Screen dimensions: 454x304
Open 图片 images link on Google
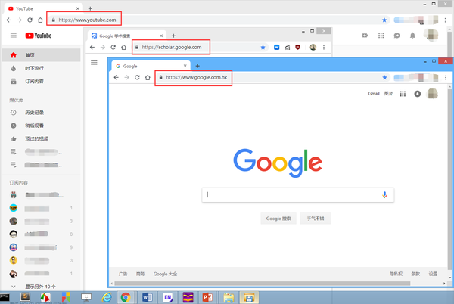click(x=389, y=94)
